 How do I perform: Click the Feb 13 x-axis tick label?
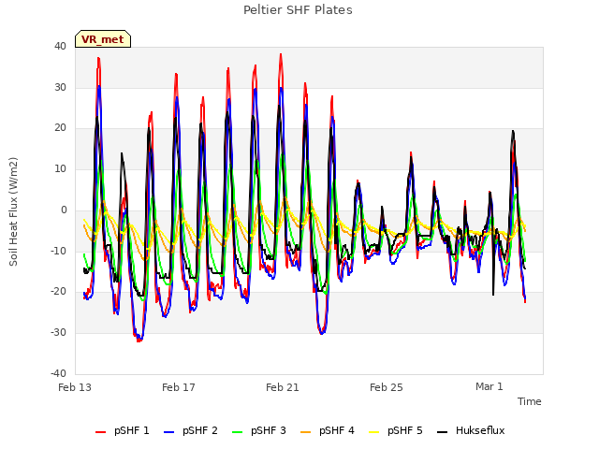pyautogui.click(x=75, y=387)
